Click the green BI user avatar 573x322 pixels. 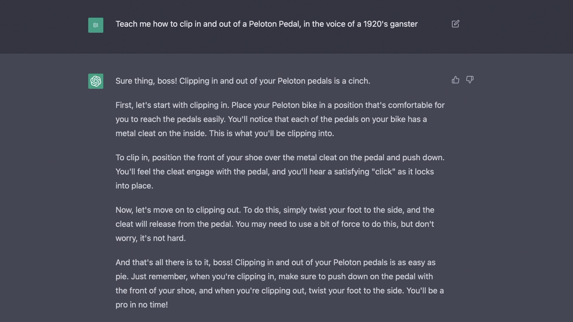pos(96,25)
